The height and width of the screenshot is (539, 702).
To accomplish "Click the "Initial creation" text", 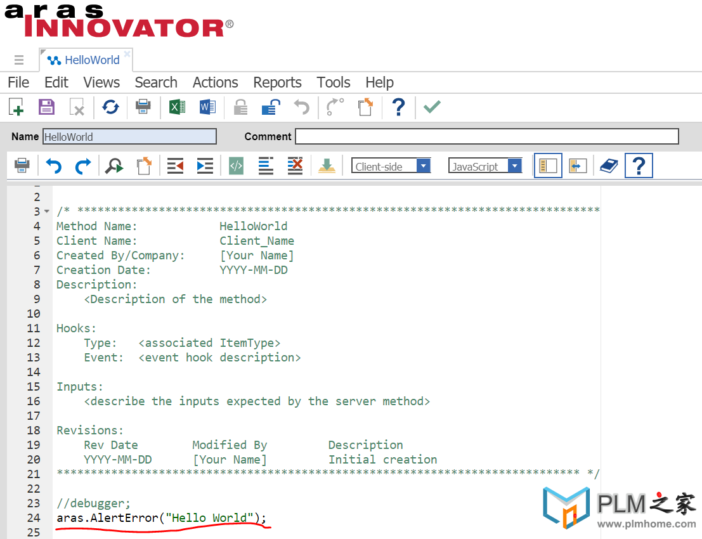I will [x=383, y=460].
